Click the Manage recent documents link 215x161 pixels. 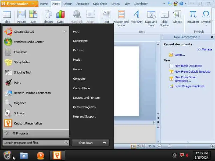(205, 49)
